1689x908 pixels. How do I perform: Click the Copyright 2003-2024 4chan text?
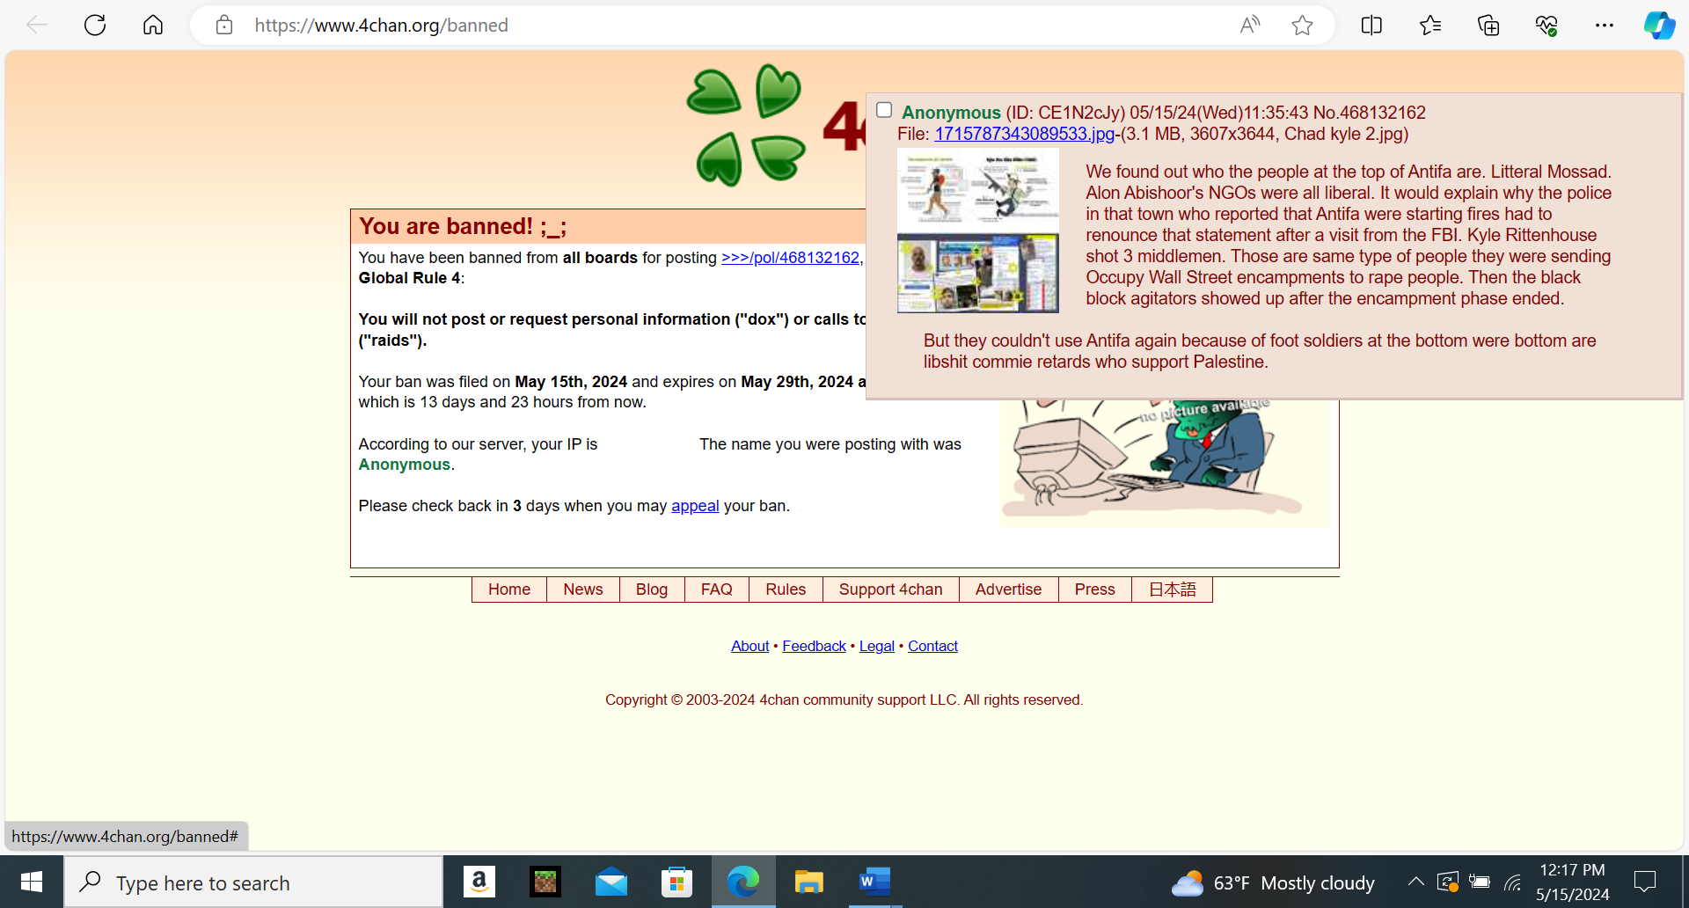(x=844, y=699)
